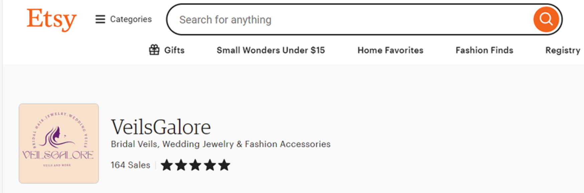Click the VeilsGalore shop name heading
The width and height of the screenshot is (584, 193).
161,127
